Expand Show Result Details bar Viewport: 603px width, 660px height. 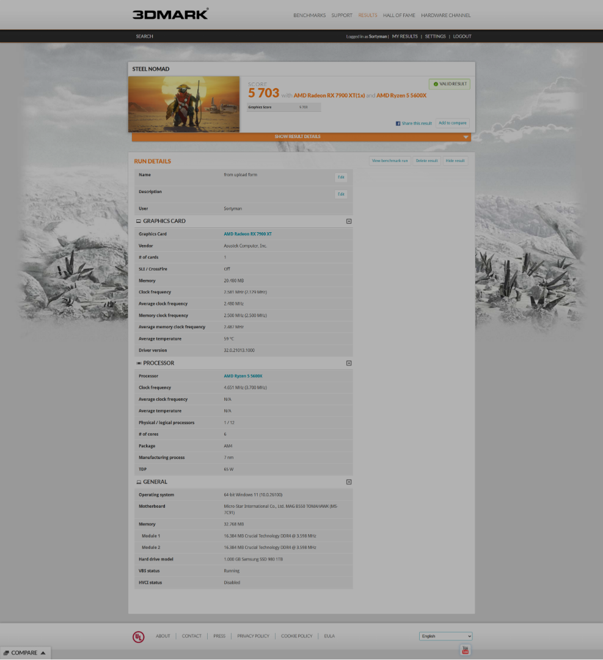[301, 137]
